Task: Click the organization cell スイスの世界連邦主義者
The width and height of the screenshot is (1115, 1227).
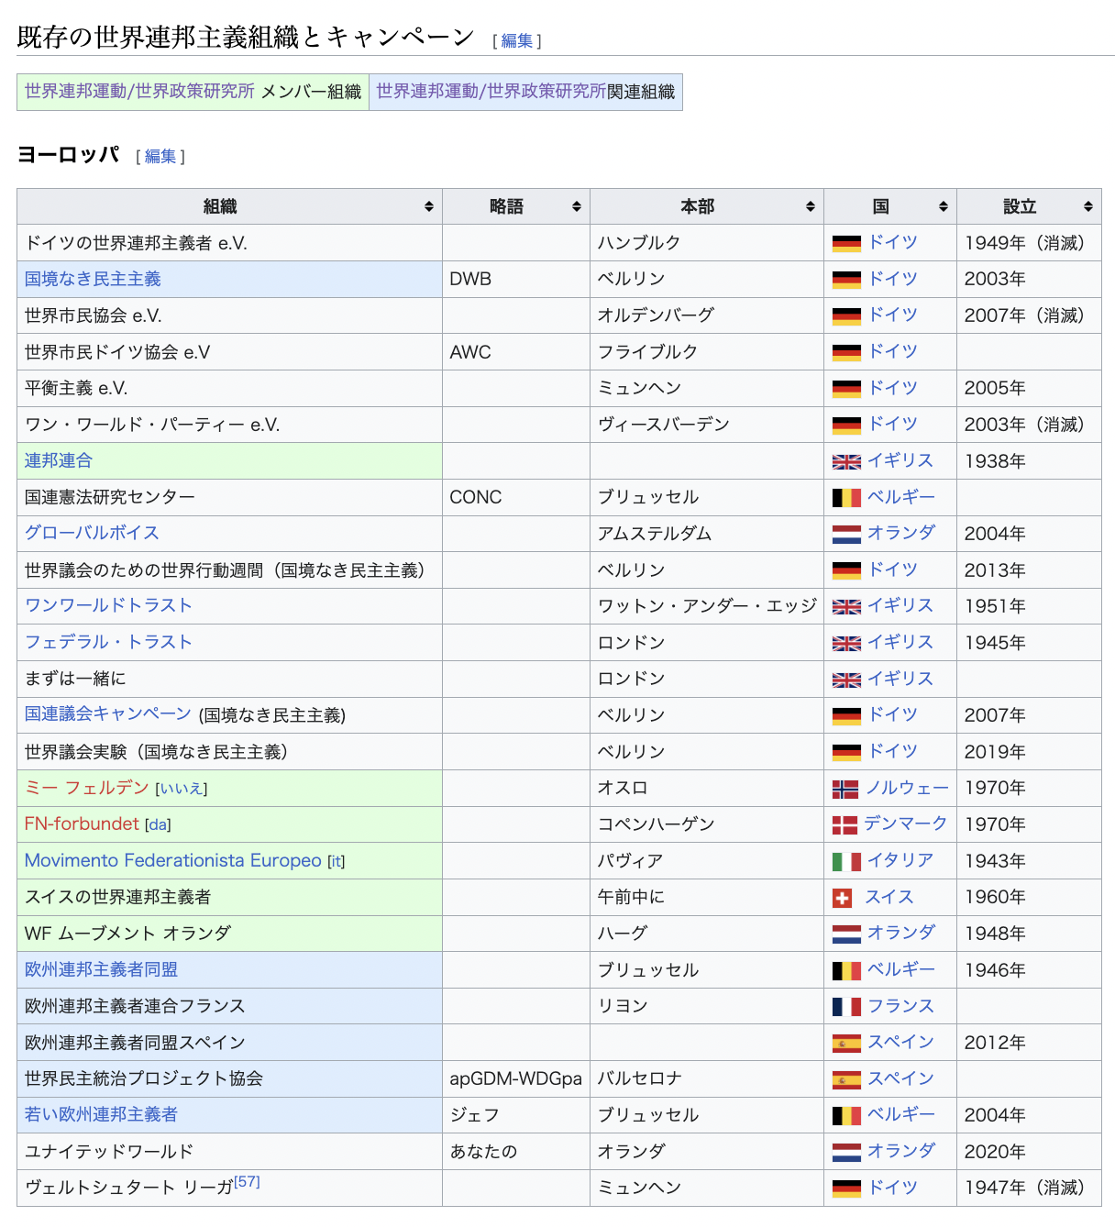Action: coord(229,897)
